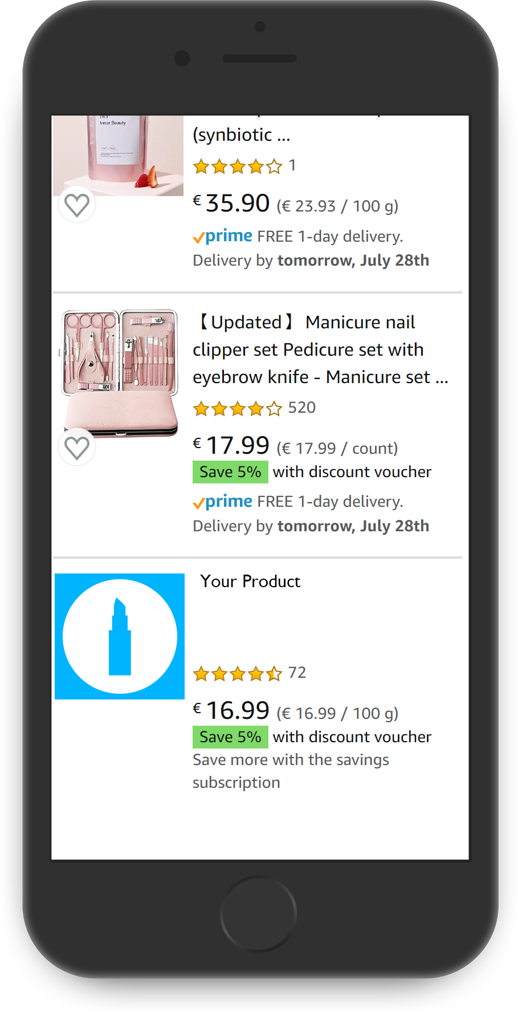Viewport: 518px width, 1013px height.
Task: Click the Save 5% badge on manicure set
Action: [230, 472]
